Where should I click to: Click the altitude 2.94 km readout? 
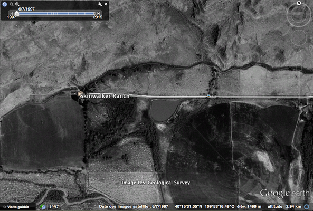(x=284, y=207)
